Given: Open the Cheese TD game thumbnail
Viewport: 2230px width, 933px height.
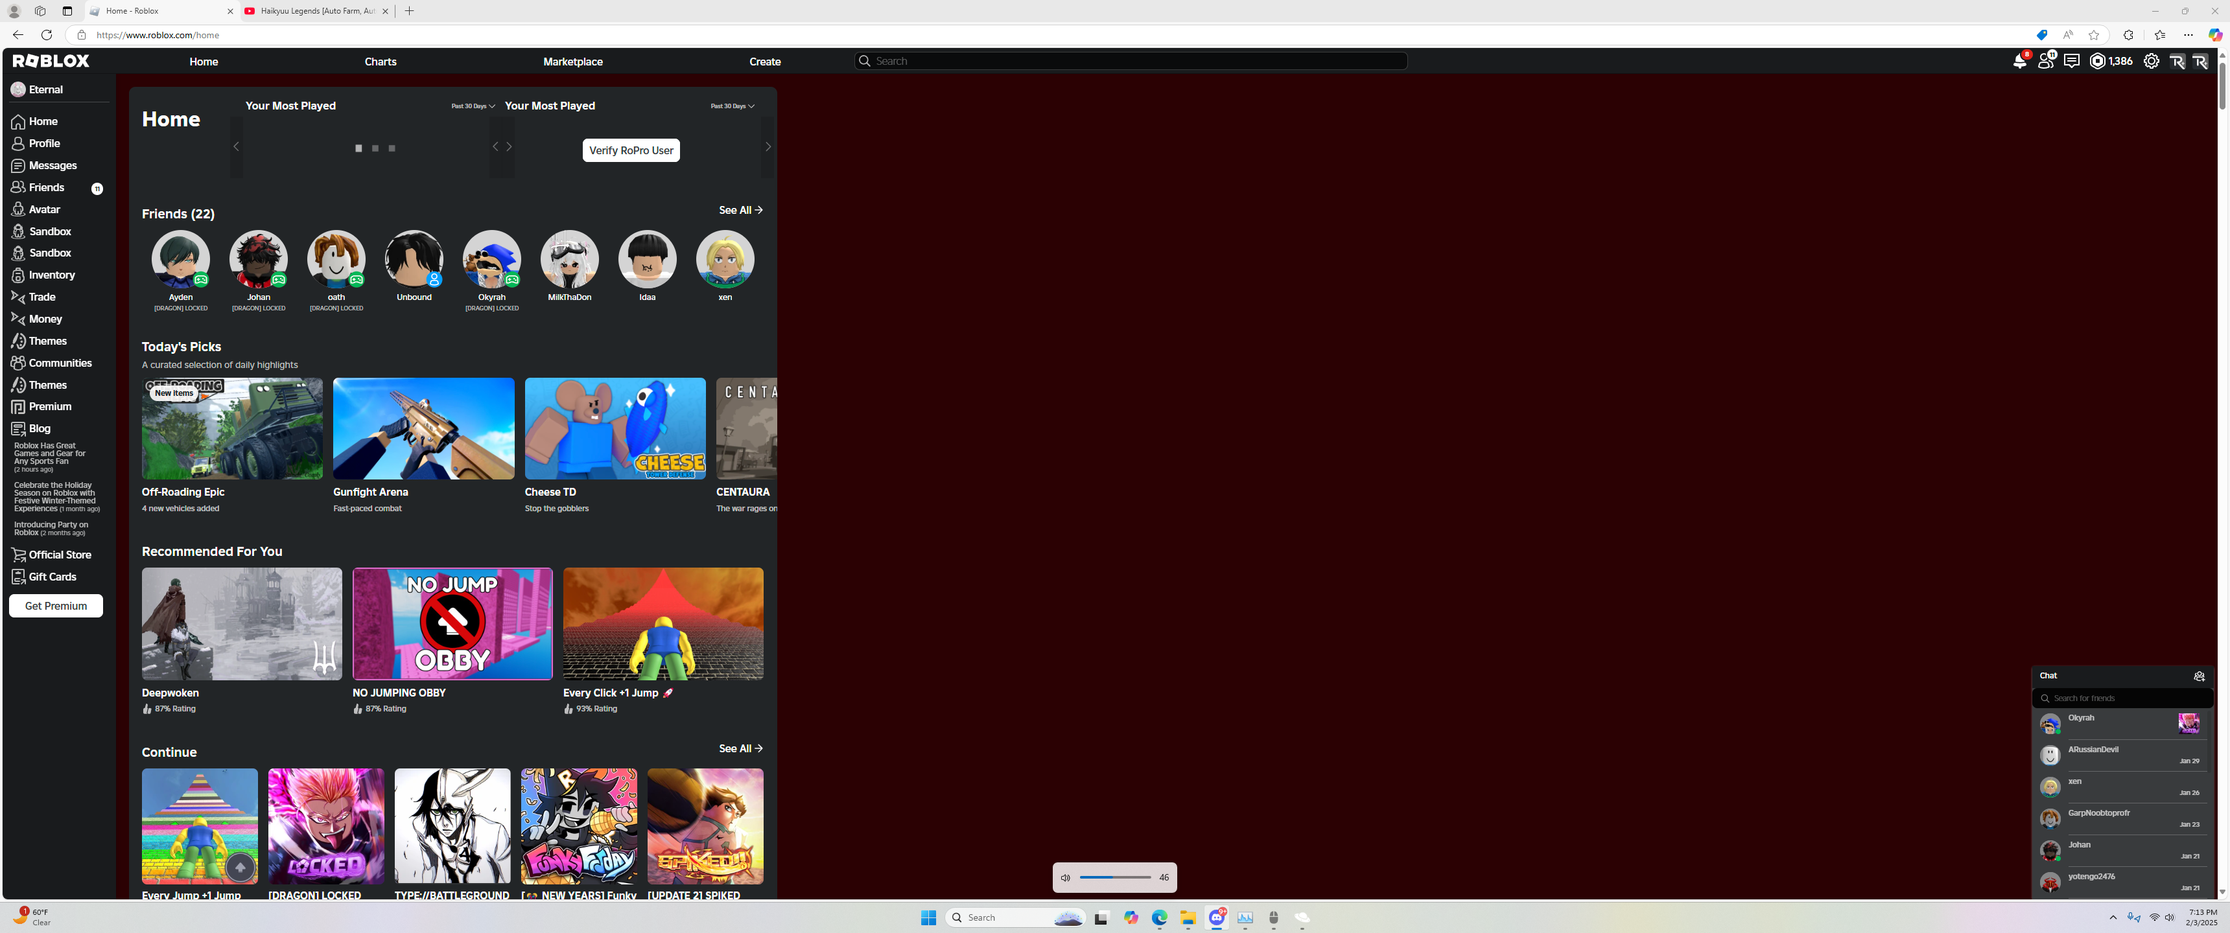Looking at the screenshot, I should point(615,428).
